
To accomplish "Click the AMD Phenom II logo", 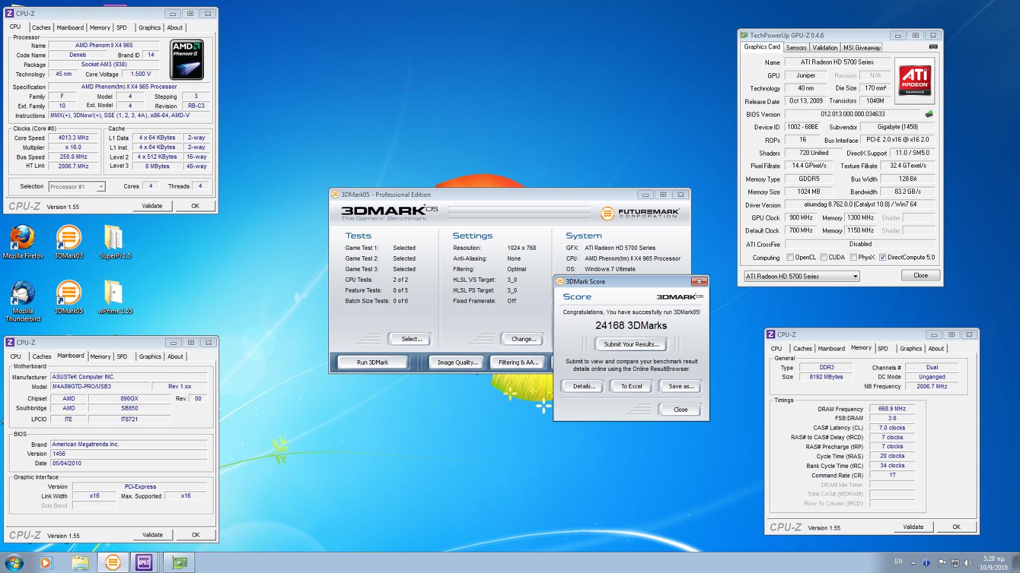I will tap(187, 61).
